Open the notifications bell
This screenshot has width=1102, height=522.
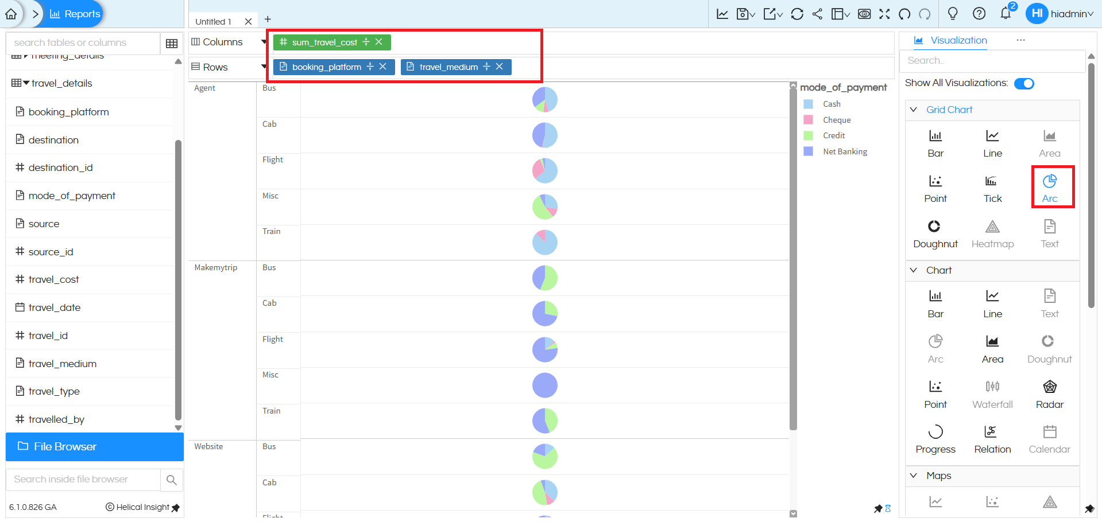pyautogui.click(x=1006, y=14)
